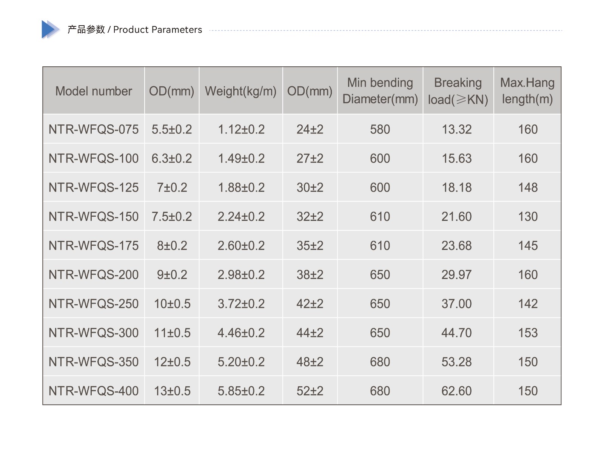Click breaking load value 15.63
This screenshot has height=470, width=604.
pyautogui.click(x=457, y=158)
